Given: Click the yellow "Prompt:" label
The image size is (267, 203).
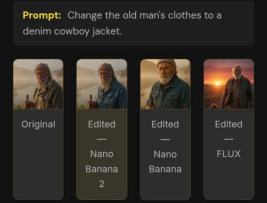Looking at the screenshot, I should (x=42, y=16).
